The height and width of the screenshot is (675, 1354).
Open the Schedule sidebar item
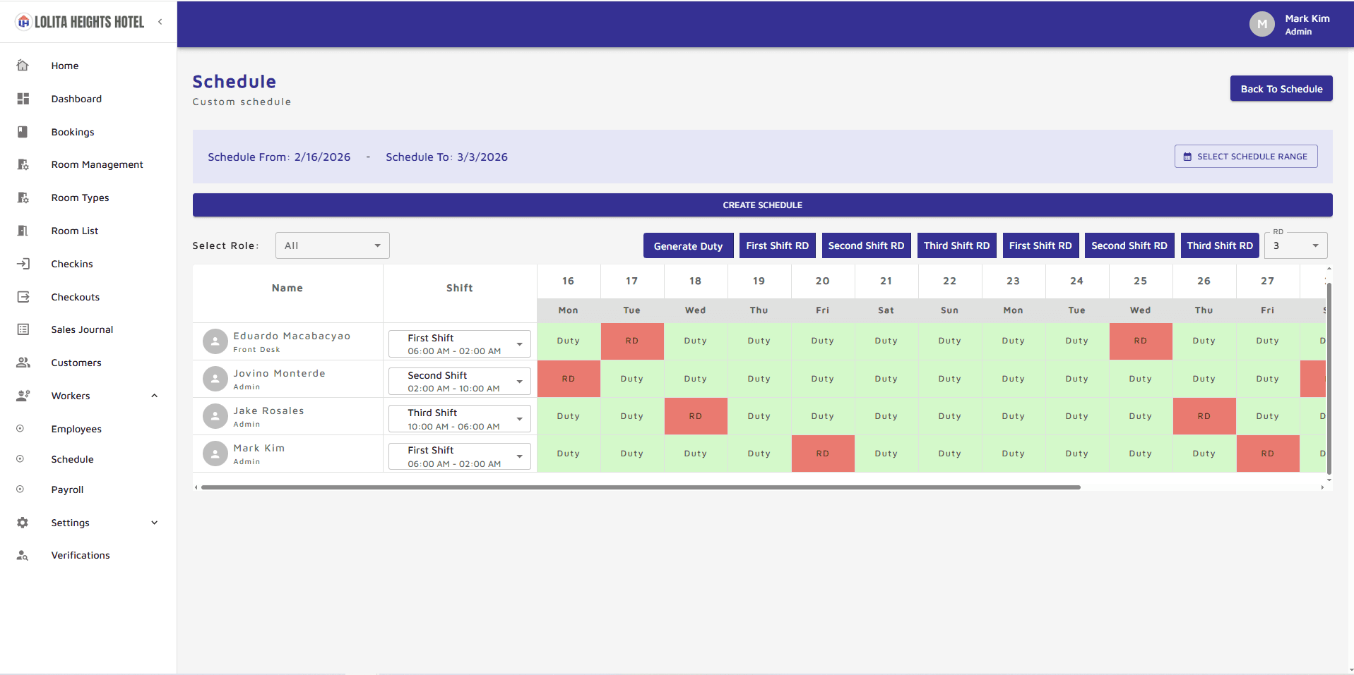(72, 459)
